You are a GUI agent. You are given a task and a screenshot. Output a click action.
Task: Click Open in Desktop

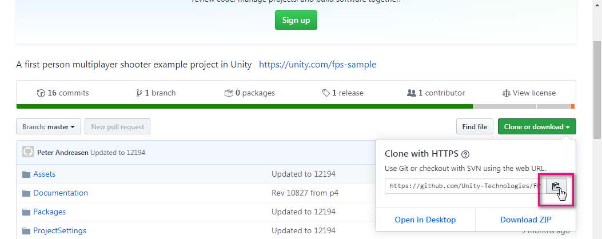(425, 220)
